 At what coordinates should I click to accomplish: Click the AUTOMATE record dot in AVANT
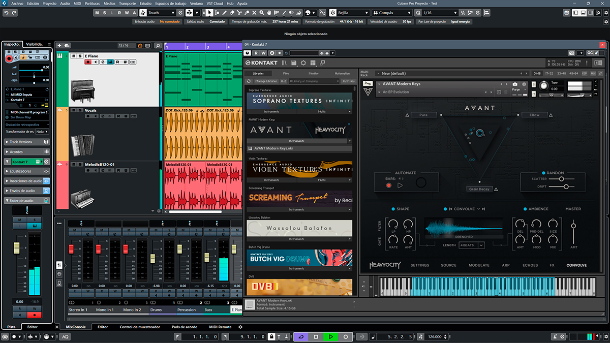click(x=389, y=185)
